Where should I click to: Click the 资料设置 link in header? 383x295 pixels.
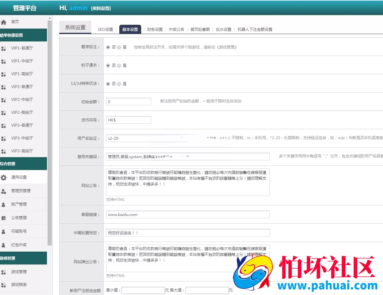click(101, 9)
